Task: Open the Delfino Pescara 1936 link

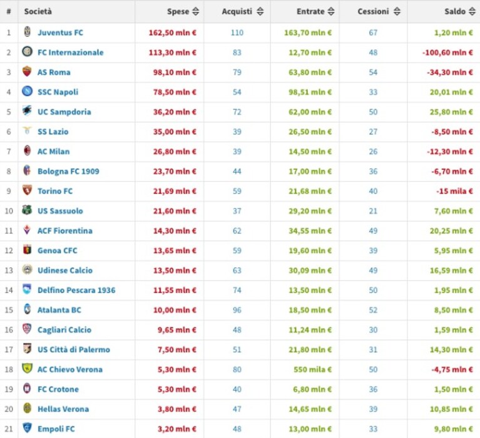Action: pos(76,290)
